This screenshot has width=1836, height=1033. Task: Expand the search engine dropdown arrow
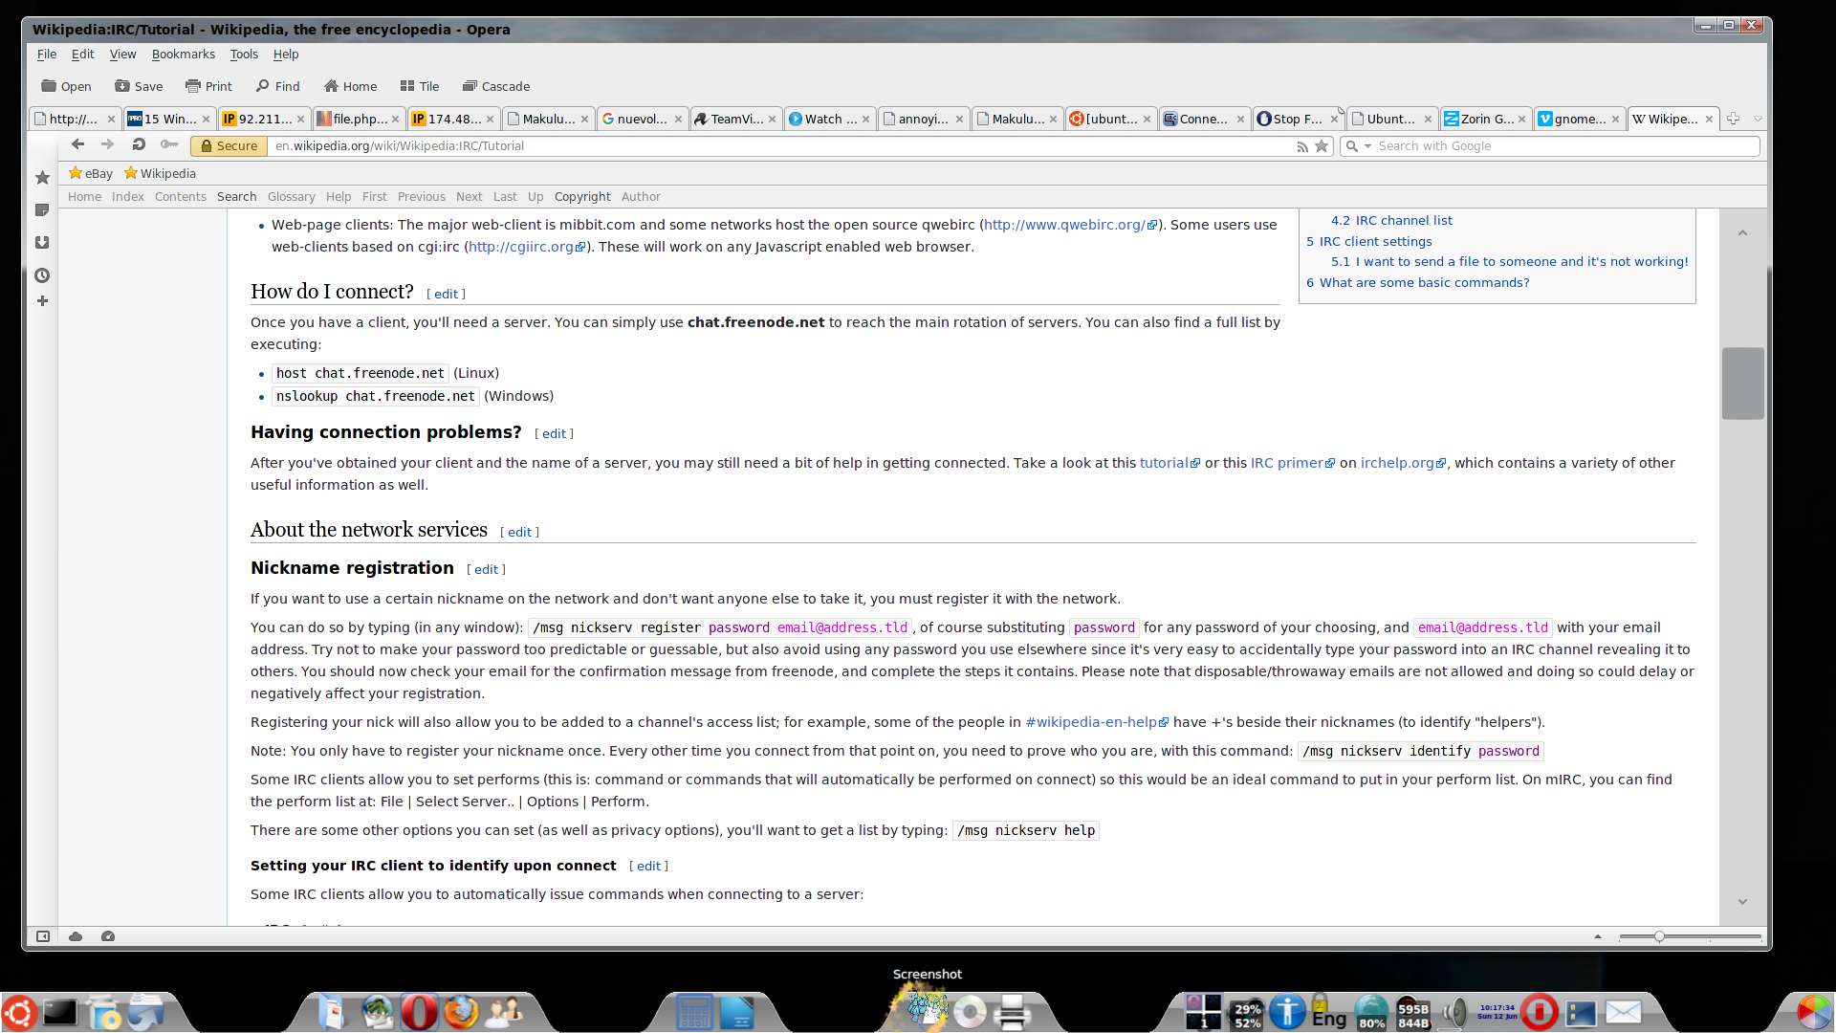[x=1367, y=146]
